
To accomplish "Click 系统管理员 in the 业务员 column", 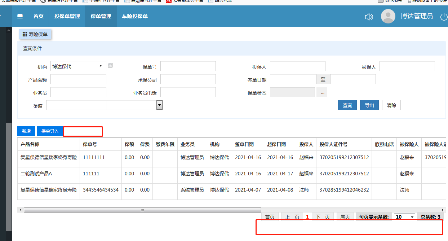I will pyautogui.click(x=192, y=190).
